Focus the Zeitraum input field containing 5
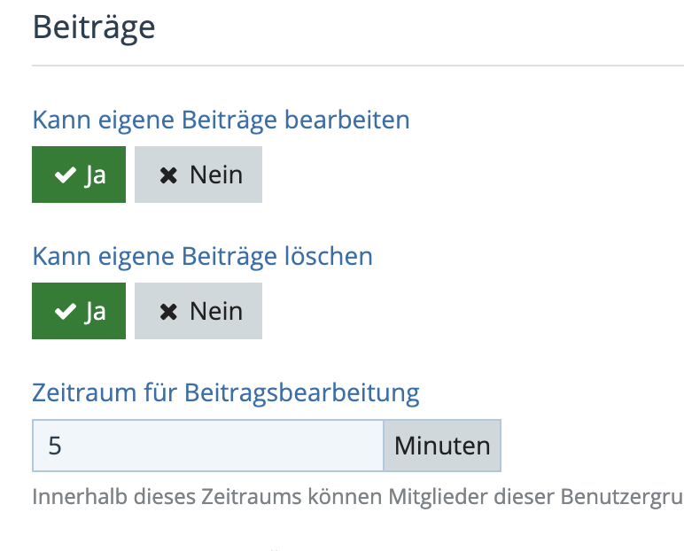Image resolution: width=684 pixels, height=551 pixels. [x=208, y=446]
